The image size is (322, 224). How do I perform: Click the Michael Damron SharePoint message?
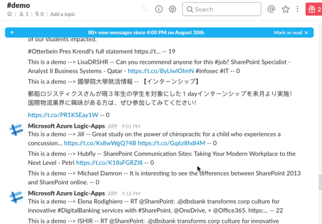click(x=164, y=178)
